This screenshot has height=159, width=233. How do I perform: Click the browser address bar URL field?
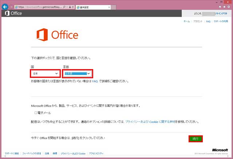coord(40,7)
